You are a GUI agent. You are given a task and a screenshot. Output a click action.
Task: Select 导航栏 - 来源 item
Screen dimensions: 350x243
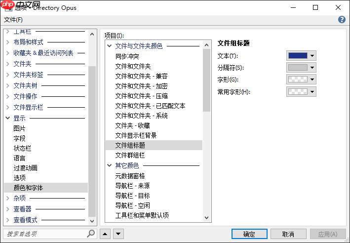pyautogui.click(x=133, y=186)
